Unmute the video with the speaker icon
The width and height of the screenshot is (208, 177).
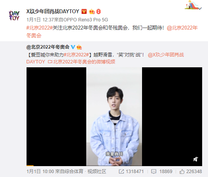tap(196, 159)
